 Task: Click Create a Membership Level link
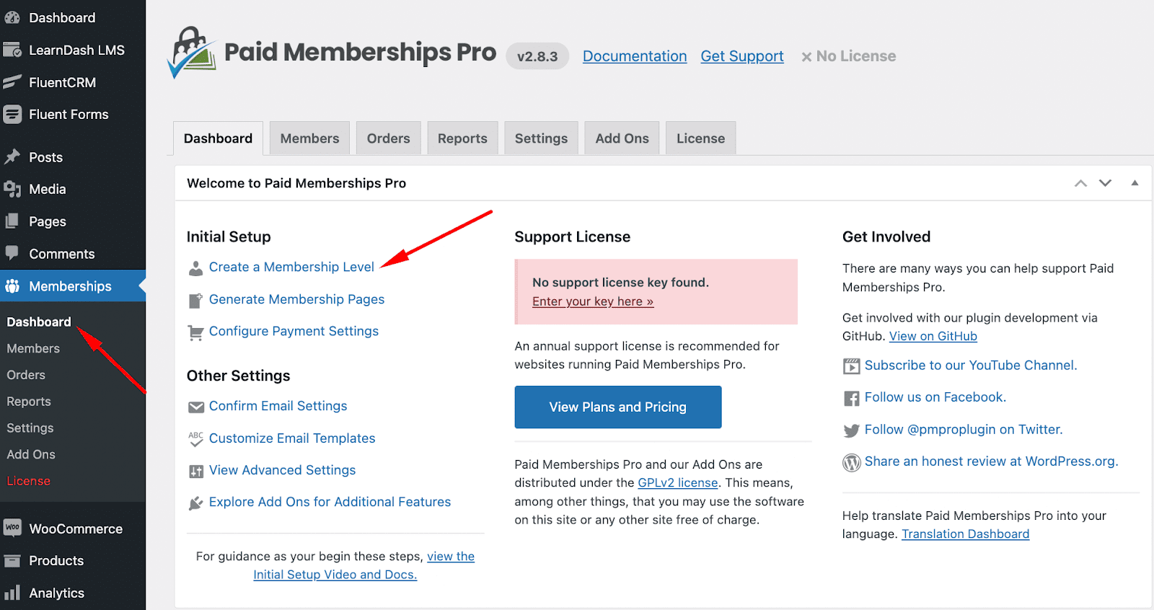[291, 267]
